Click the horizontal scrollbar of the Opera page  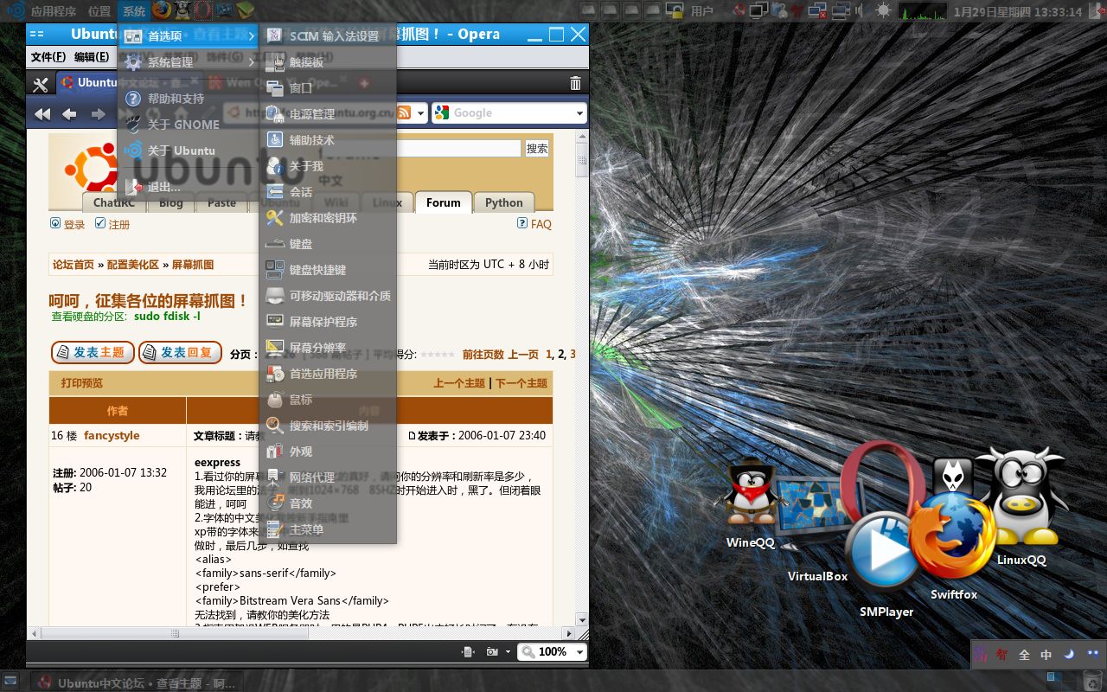click(x=301, y=633)
